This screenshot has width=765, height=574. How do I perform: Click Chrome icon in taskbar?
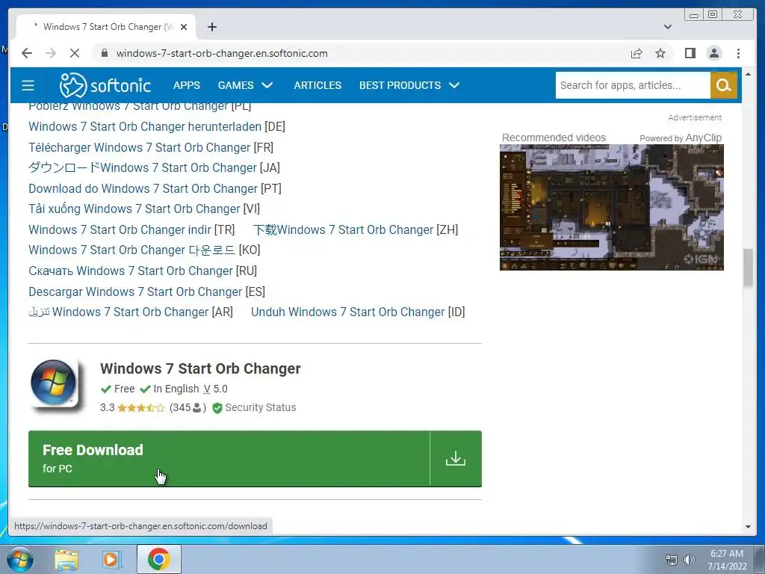(x=159, y=559)
